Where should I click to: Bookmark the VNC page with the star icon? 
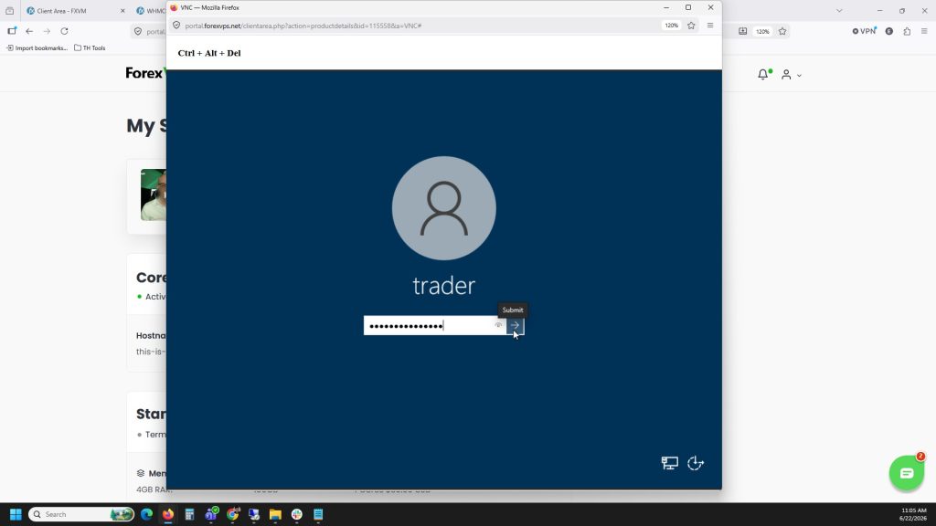(x=691, y=26)
